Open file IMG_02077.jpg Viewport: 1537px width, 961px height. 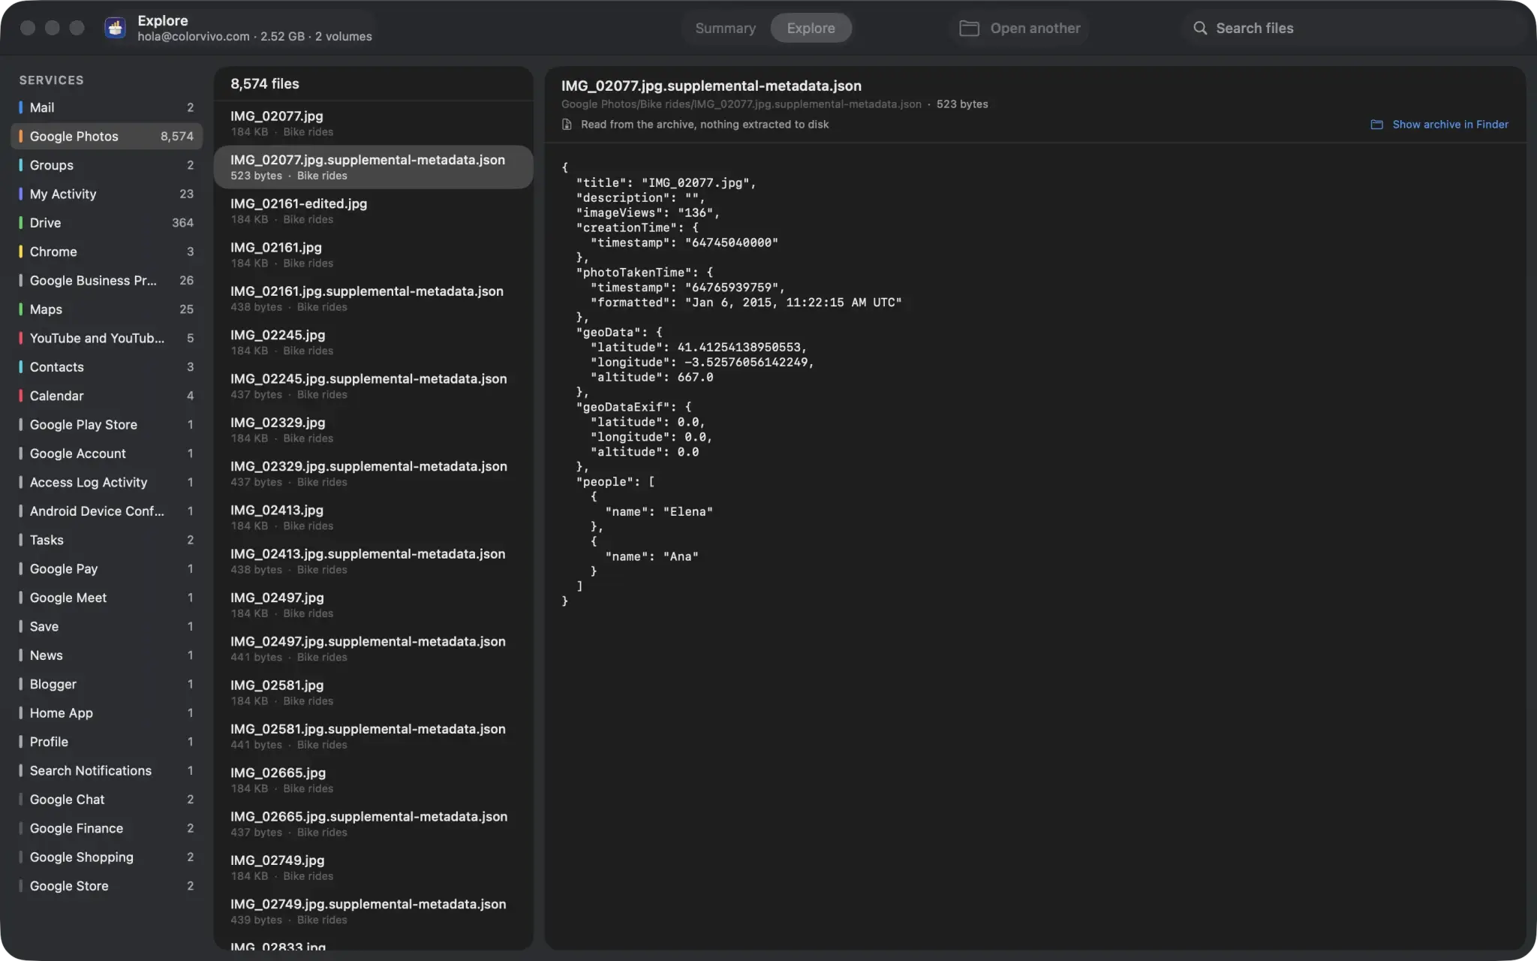(373, 123)
